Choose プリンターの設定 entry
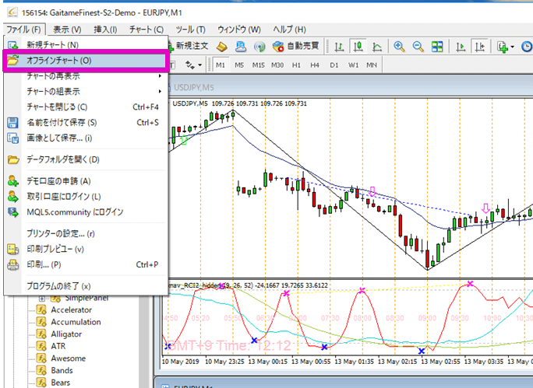Screen dimensions: 533x388 pos(86,234)
